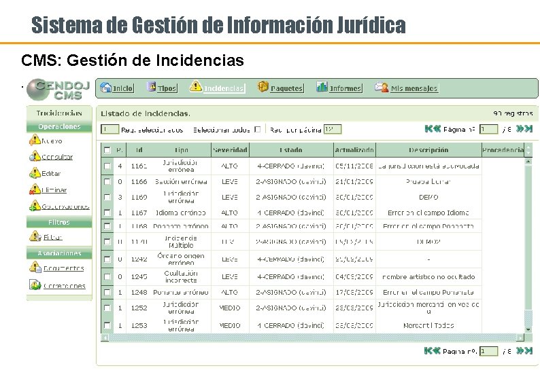Open the Inicio menu item

[122, 88]
